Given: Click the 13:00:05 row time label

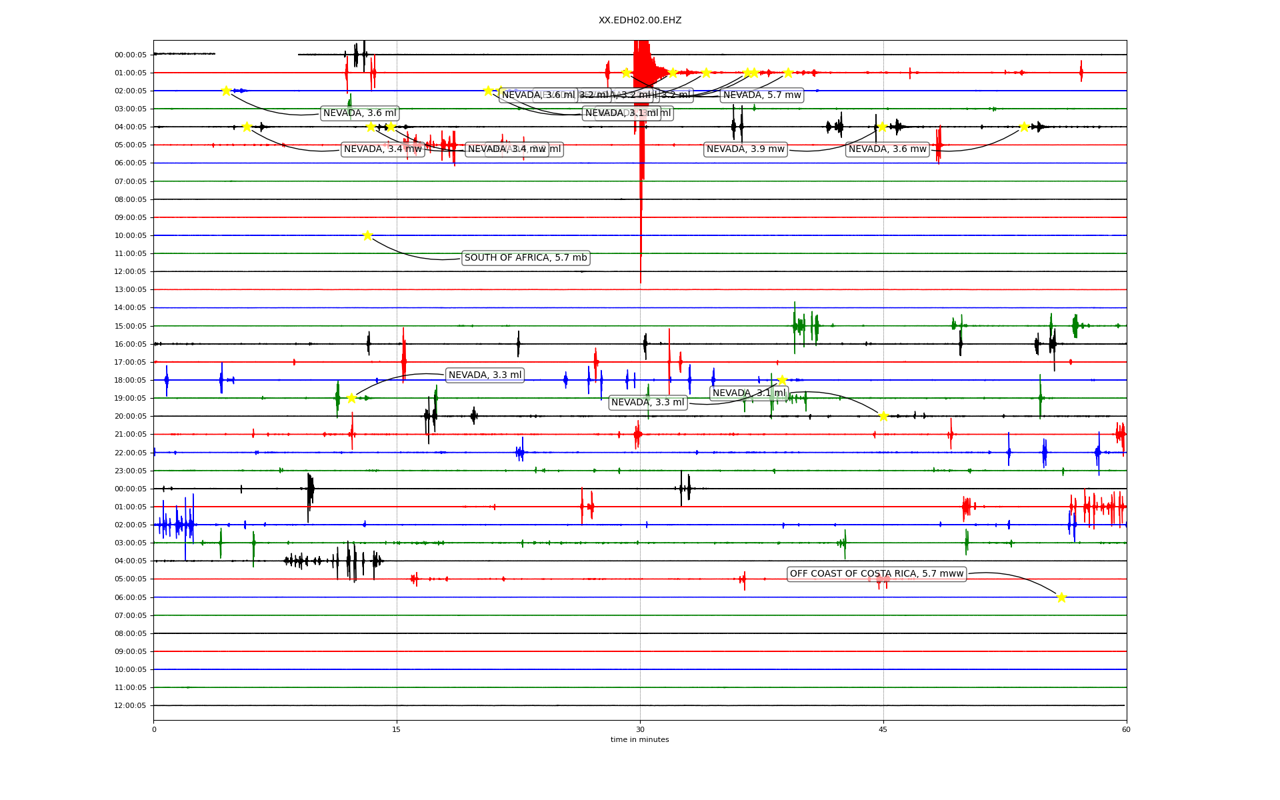Looking at the screenshot, I should [130, 290].
